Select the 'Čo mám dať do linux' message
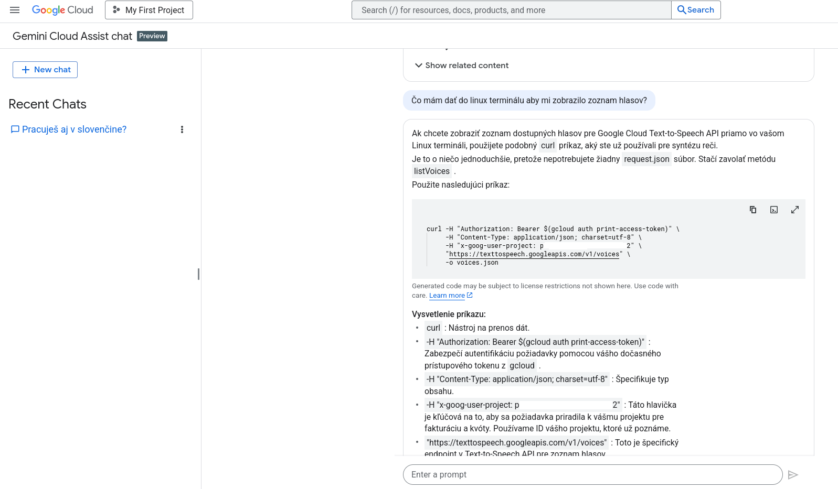 (529, 101)
